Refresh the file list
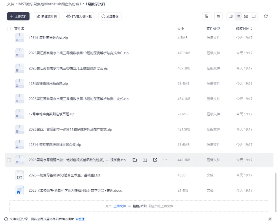The image size is (277, 224). coord(266,16)
